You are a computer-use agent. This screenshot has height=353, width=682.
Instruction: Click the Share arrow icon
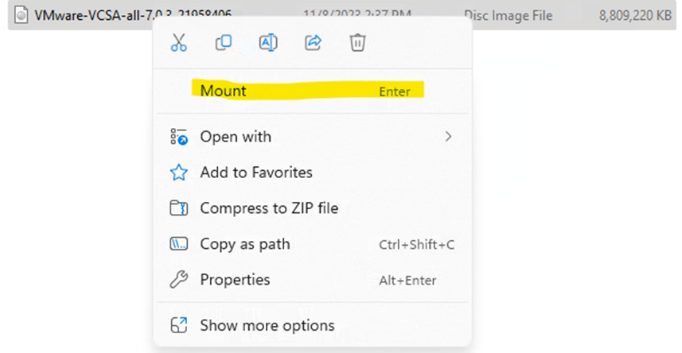tap(313, 43)
